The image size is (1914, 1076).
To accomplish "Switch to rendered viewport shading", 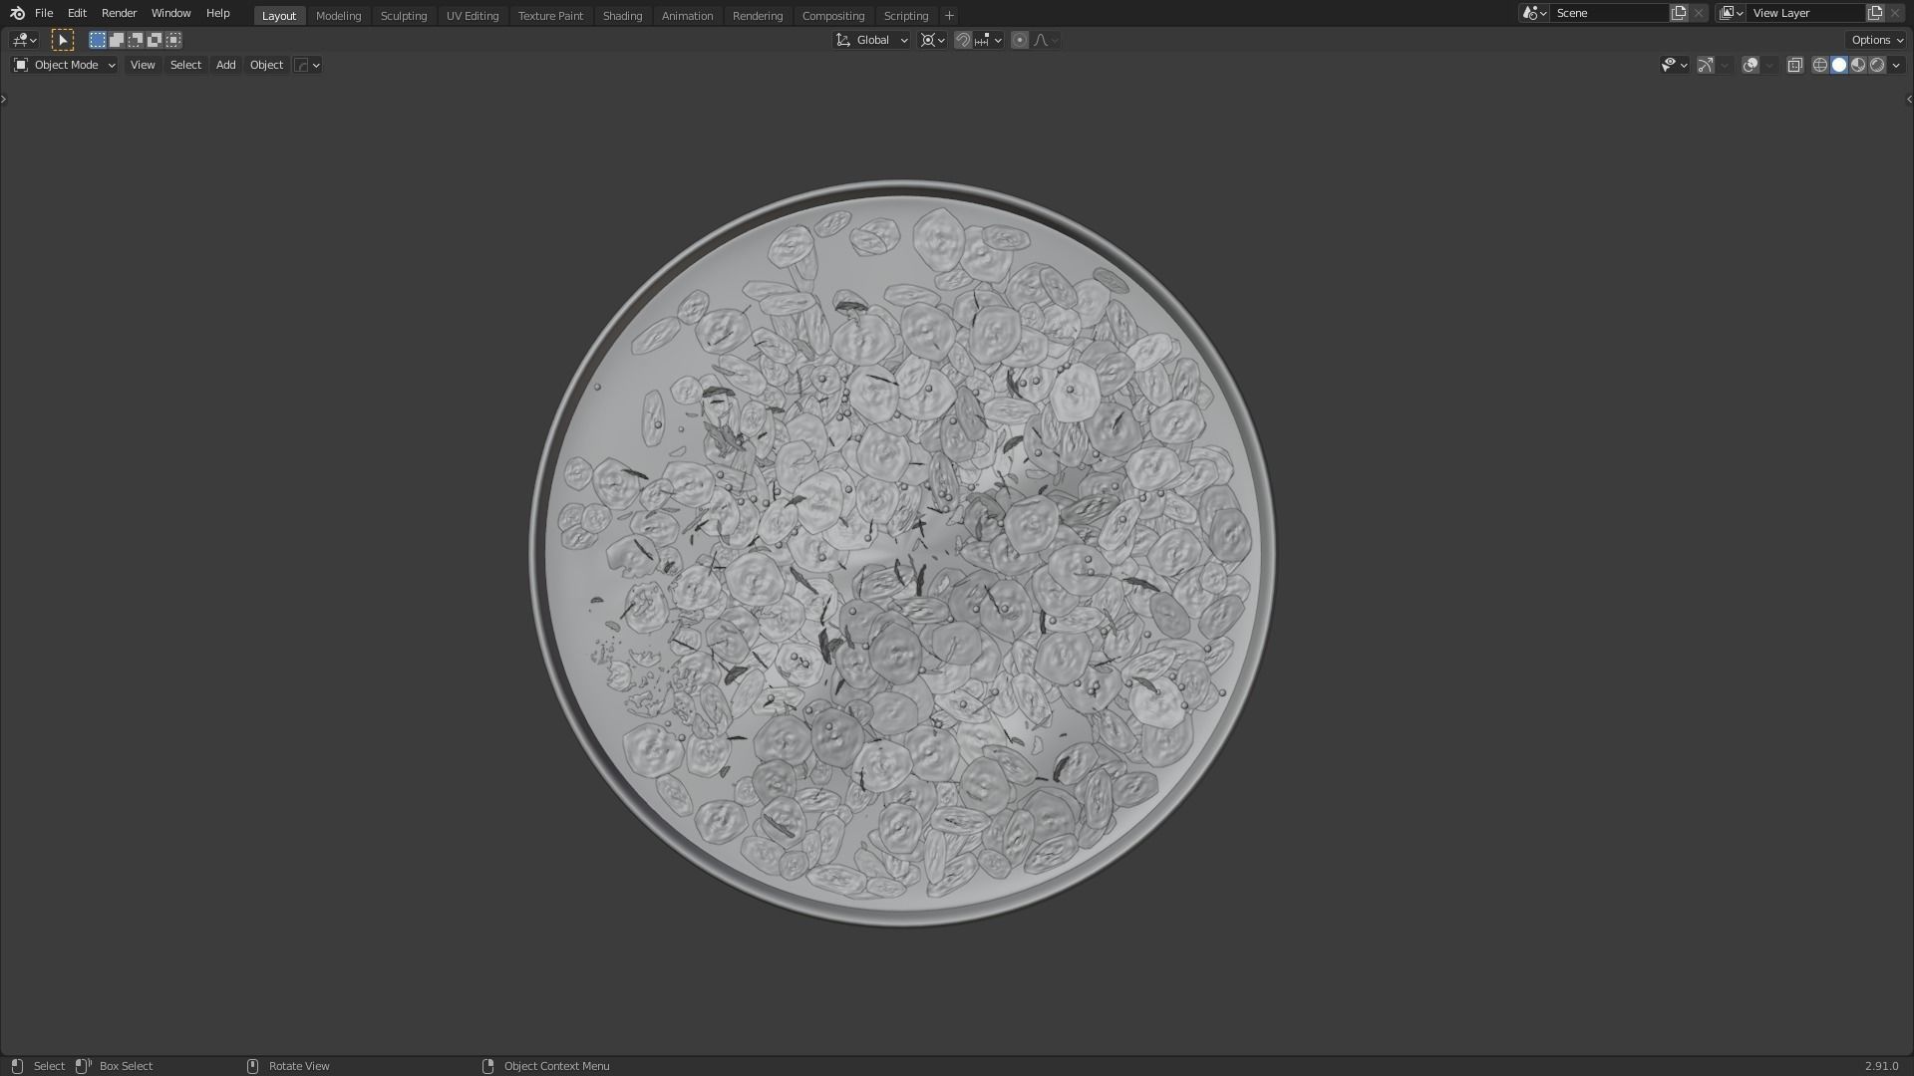I will click(1877, 65).
